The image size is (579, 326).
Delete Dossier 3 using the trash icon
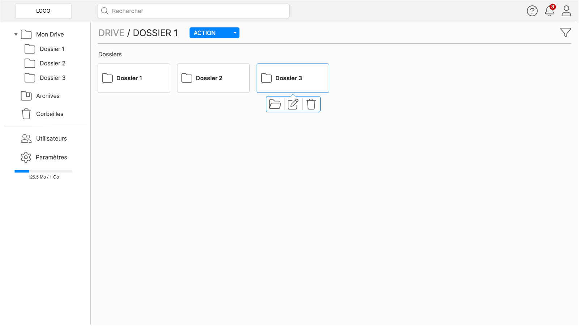(311, 104)
